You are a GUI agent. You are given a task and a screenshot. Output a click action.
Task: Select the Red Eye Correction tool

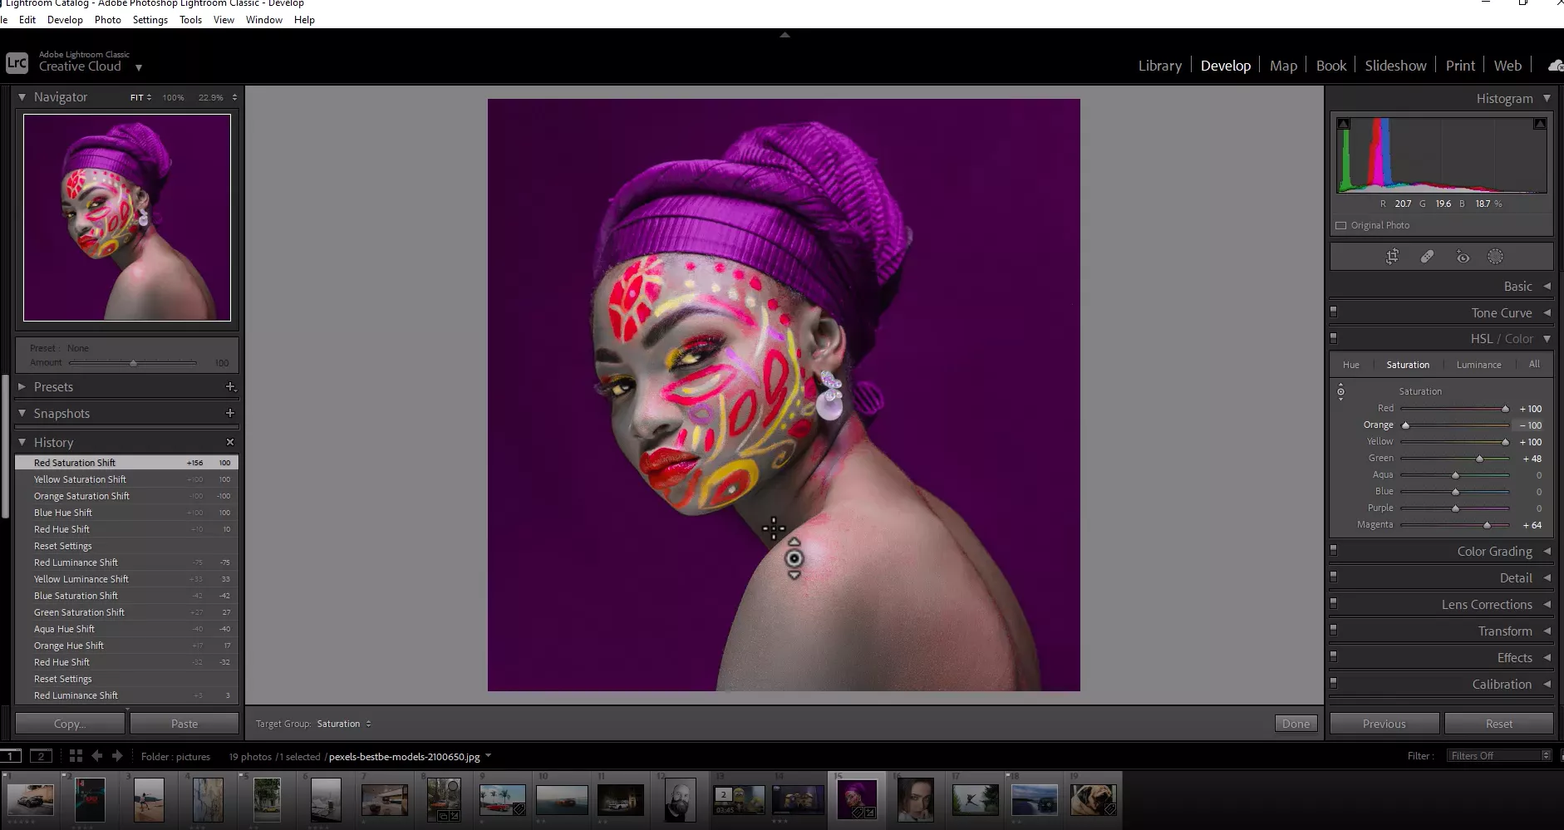[1463, 257]
